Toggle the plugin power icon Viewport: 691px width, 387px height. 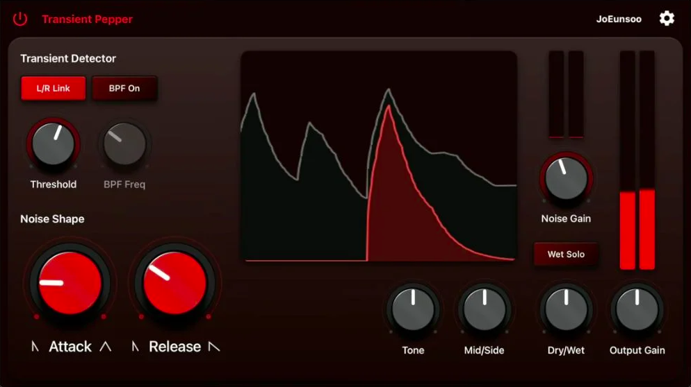[x=20, y=19]
